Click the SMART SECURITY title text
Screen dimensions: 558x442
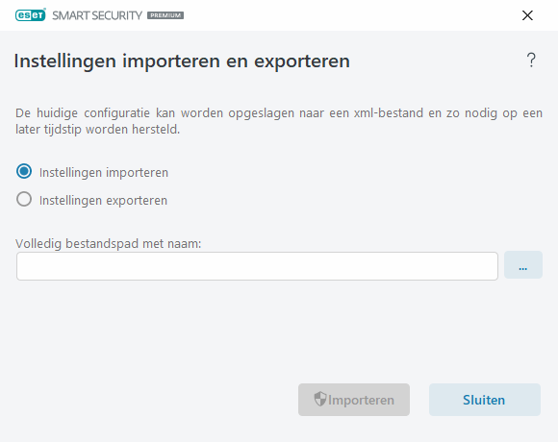[97, 15]
